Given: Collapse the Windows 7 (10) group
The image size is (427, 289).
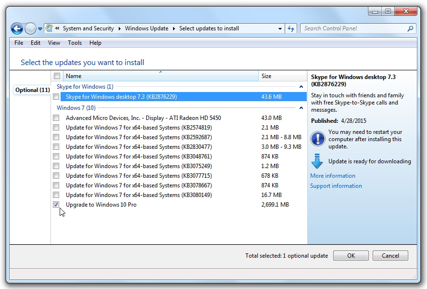Looking at the screenshot, I should pos(301,108).
